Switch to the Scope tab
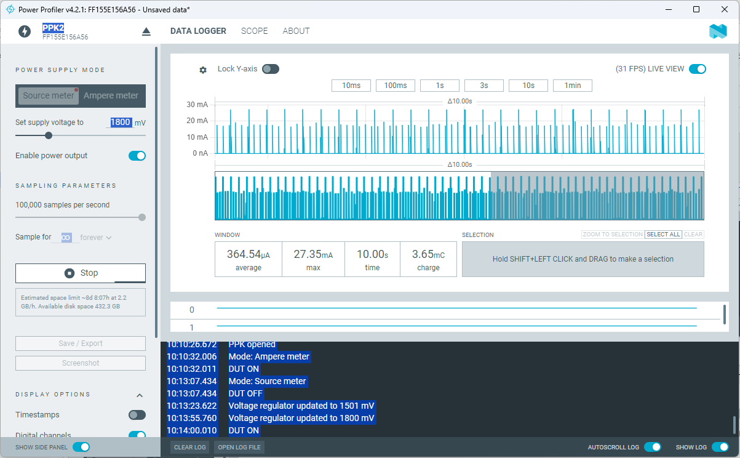This screenshot has height=458, width=740. coord(254,31)
